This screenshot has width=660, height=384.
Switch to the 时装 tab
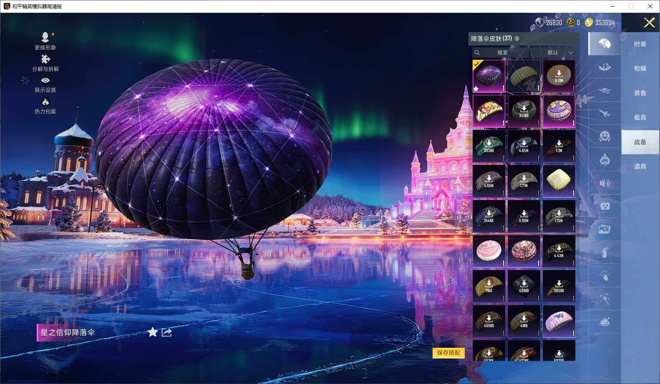coord(640,44)
